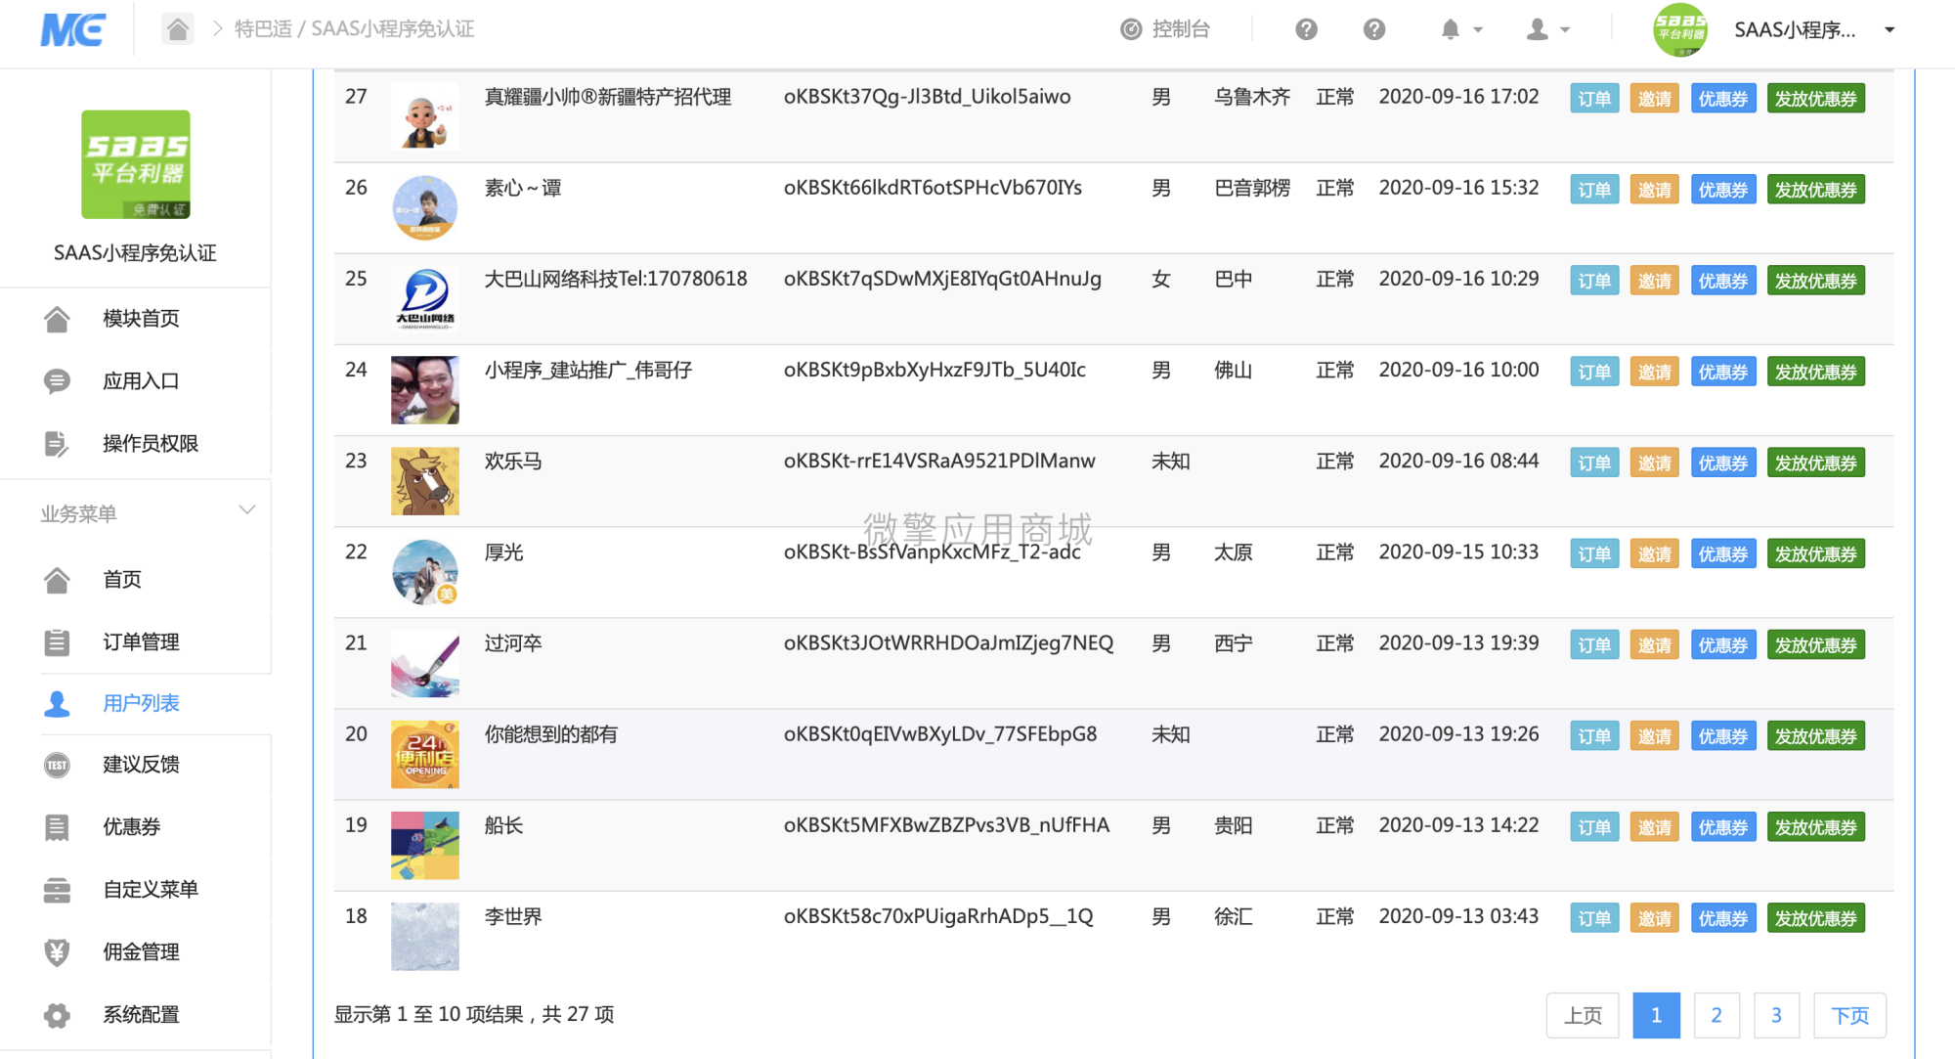Go to previous page with 上页
Viewport: 1955px width, 1059px height.
point(1583,1015)
